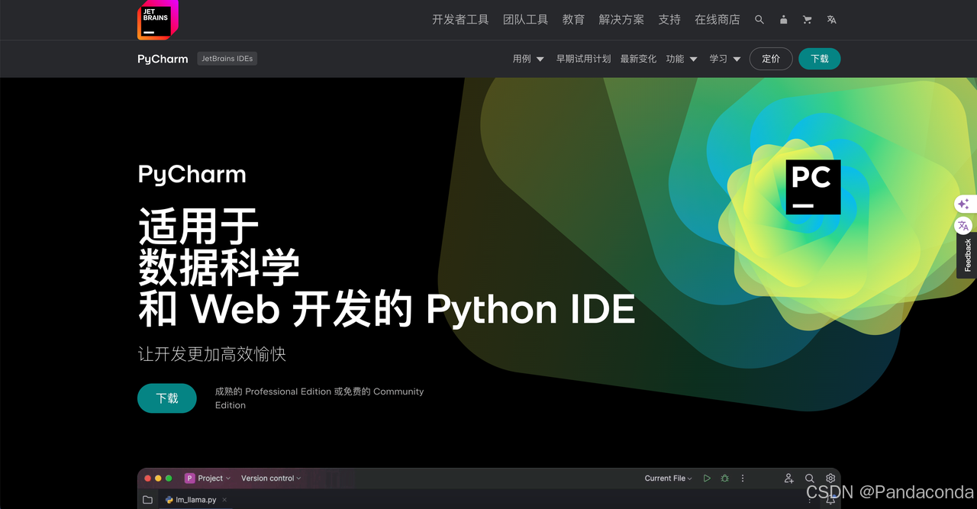Expand the 学习 dropdown
Viewport: 977px width, 509px height.
725,59
